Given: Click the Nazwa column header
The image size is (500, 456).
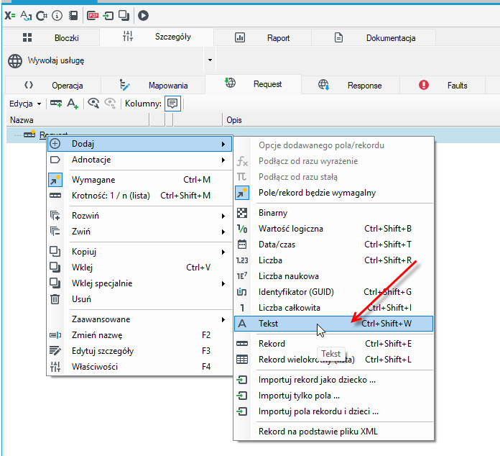Looking at the screenshot, I should (x=78, y=120).
